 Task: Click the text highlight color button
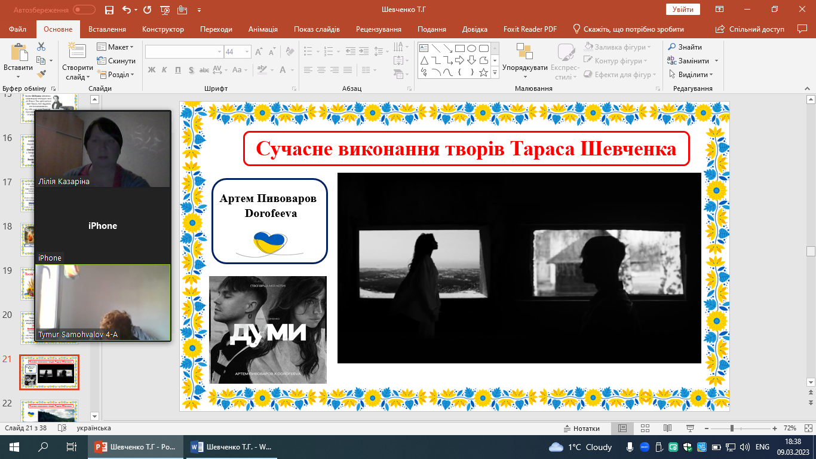pyautogui.click(x=262, y=70)
